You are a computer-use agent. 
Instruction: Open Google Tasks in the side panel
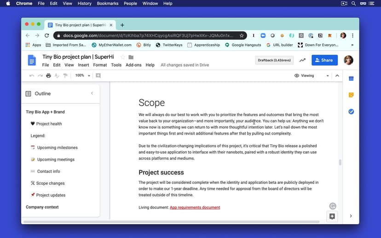tap(351, 112)
